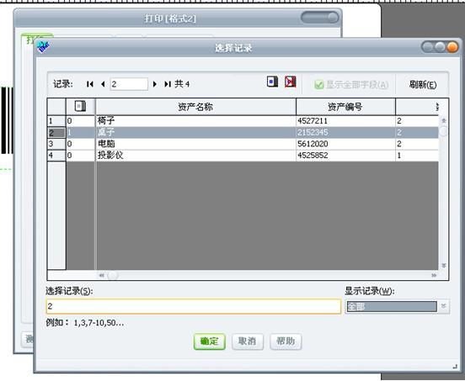Open the 显示记录 dropdown arrow
The width and height of the screenshot is (465, 381).
tap(443, 306)
